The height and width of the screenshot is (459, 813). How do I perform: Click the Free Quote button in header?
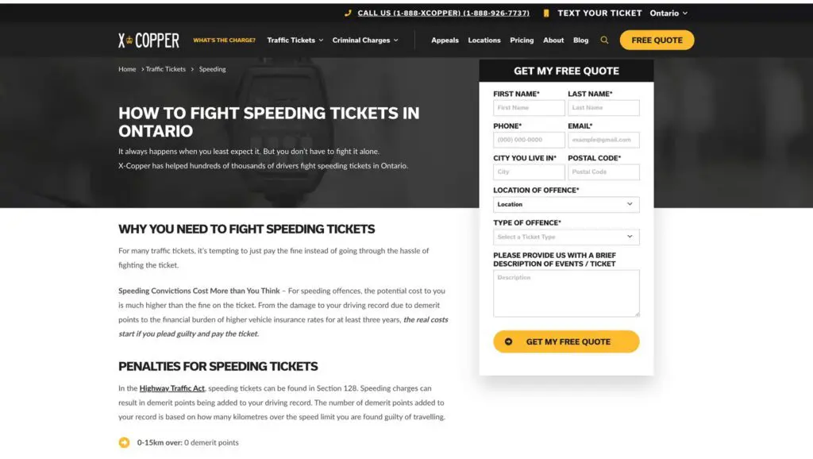click(x=657, y=40)
